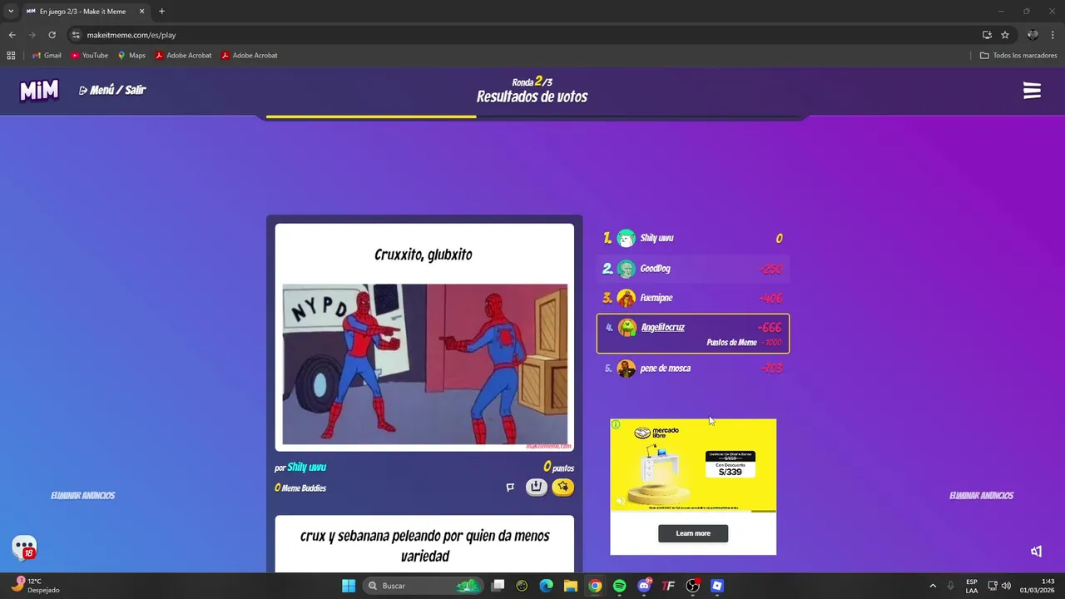Open the YouTube bookmark

tap(89, 56)
